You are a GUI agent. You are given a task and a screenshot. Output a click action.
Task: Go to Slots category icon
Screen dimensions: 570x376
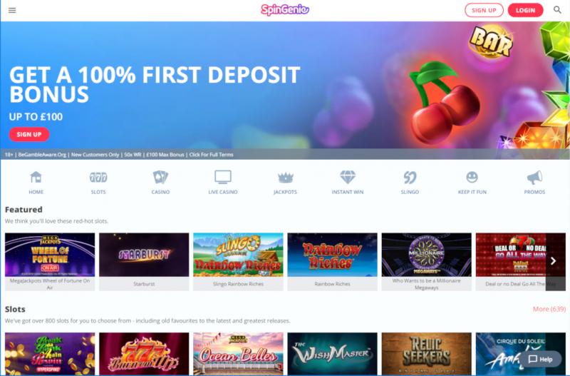[98, 177]
